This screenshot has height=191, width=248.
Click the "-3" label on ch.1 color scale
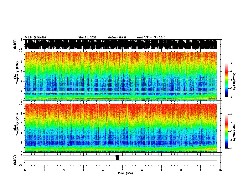click(x=231, y=63)
